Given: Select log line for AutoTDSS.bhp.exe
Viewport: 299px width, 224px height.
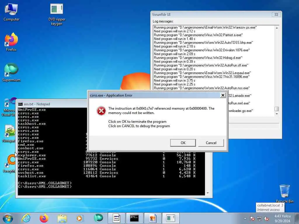Looking at the screenshot, I should (x=203, y=43).
